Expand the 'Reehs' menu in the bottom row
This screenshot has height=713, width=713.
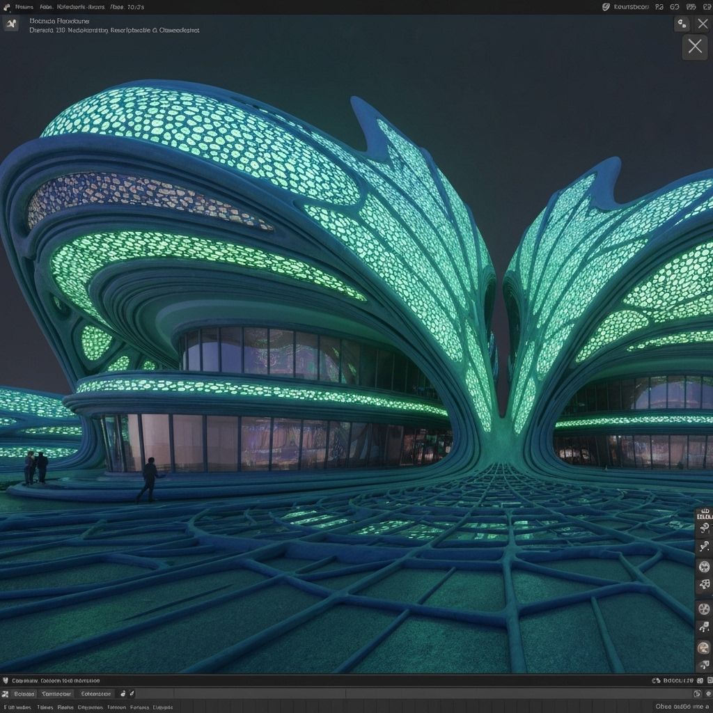click(65, 707)
